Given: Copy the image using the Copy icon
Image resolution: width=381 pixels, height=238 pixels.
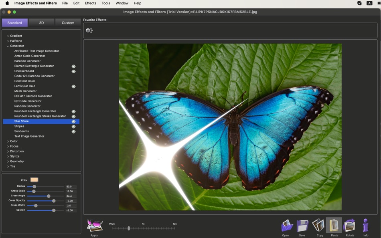Looking at the screenshot, I should [x=318, y=226].
